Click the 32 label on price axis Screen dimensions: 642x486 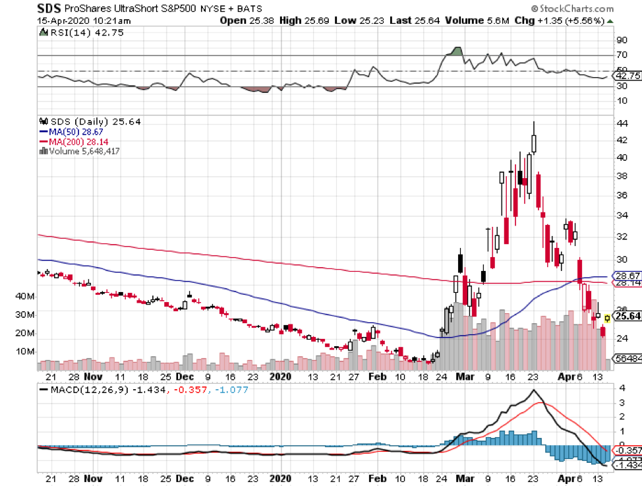[x=622, y=237]
